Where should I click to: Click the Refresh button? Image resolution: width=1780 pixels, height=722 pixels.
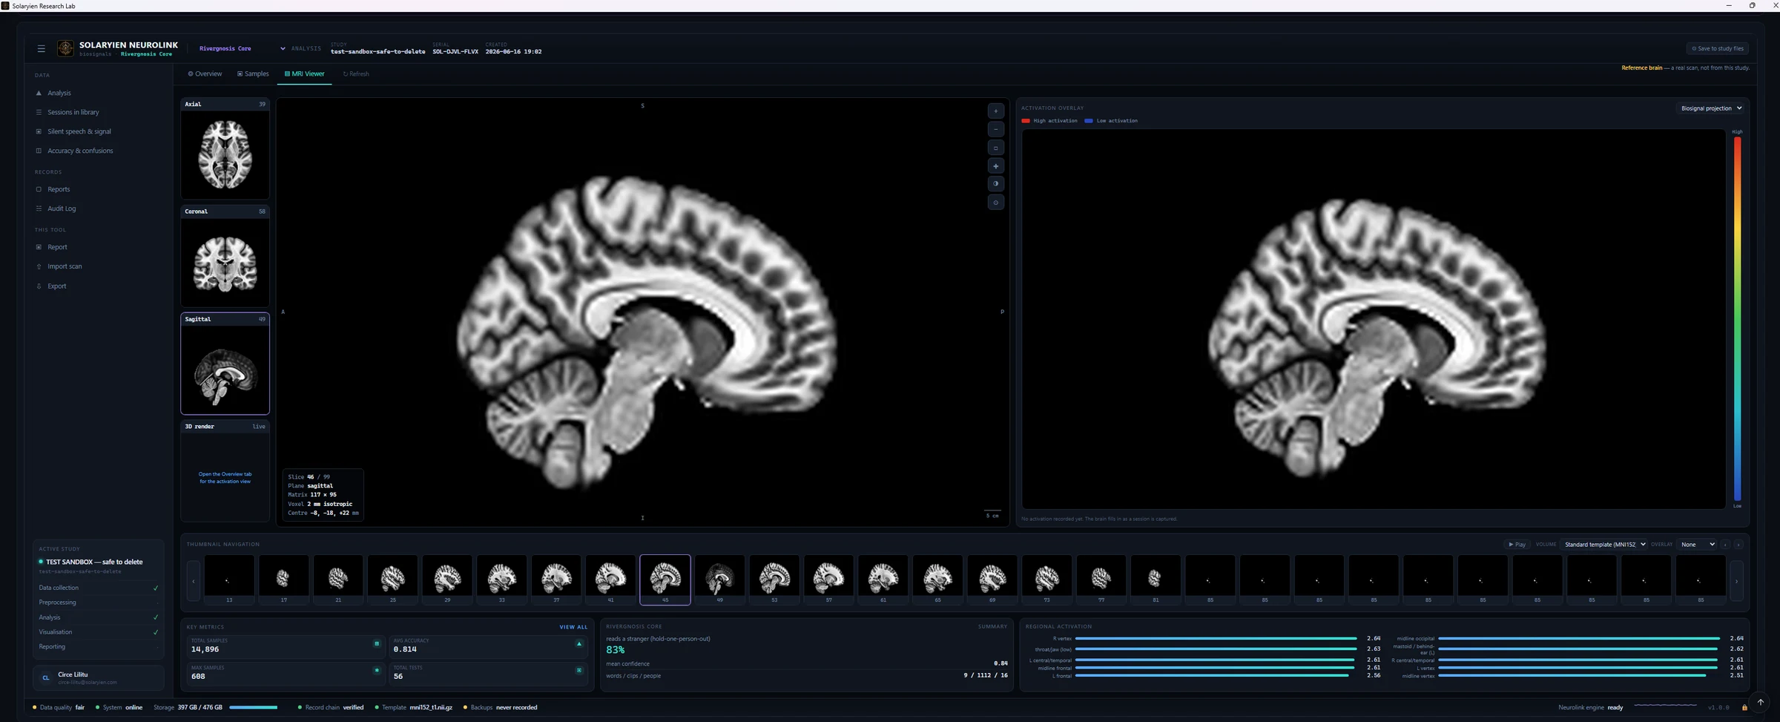pyautogui.click(x=356, y=73)
